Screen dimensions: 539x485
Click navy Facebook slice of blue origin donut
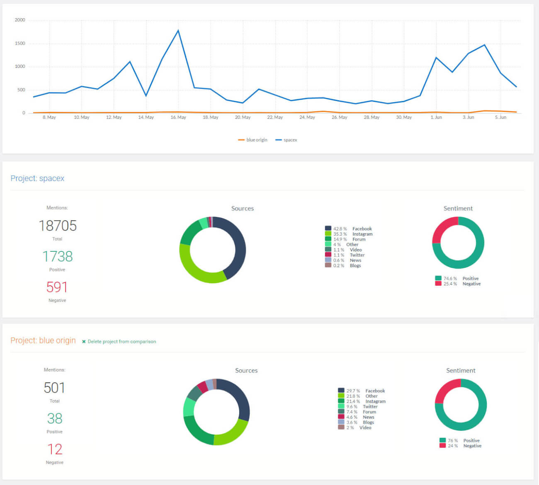pyautogui.click(x=240, y=396)
